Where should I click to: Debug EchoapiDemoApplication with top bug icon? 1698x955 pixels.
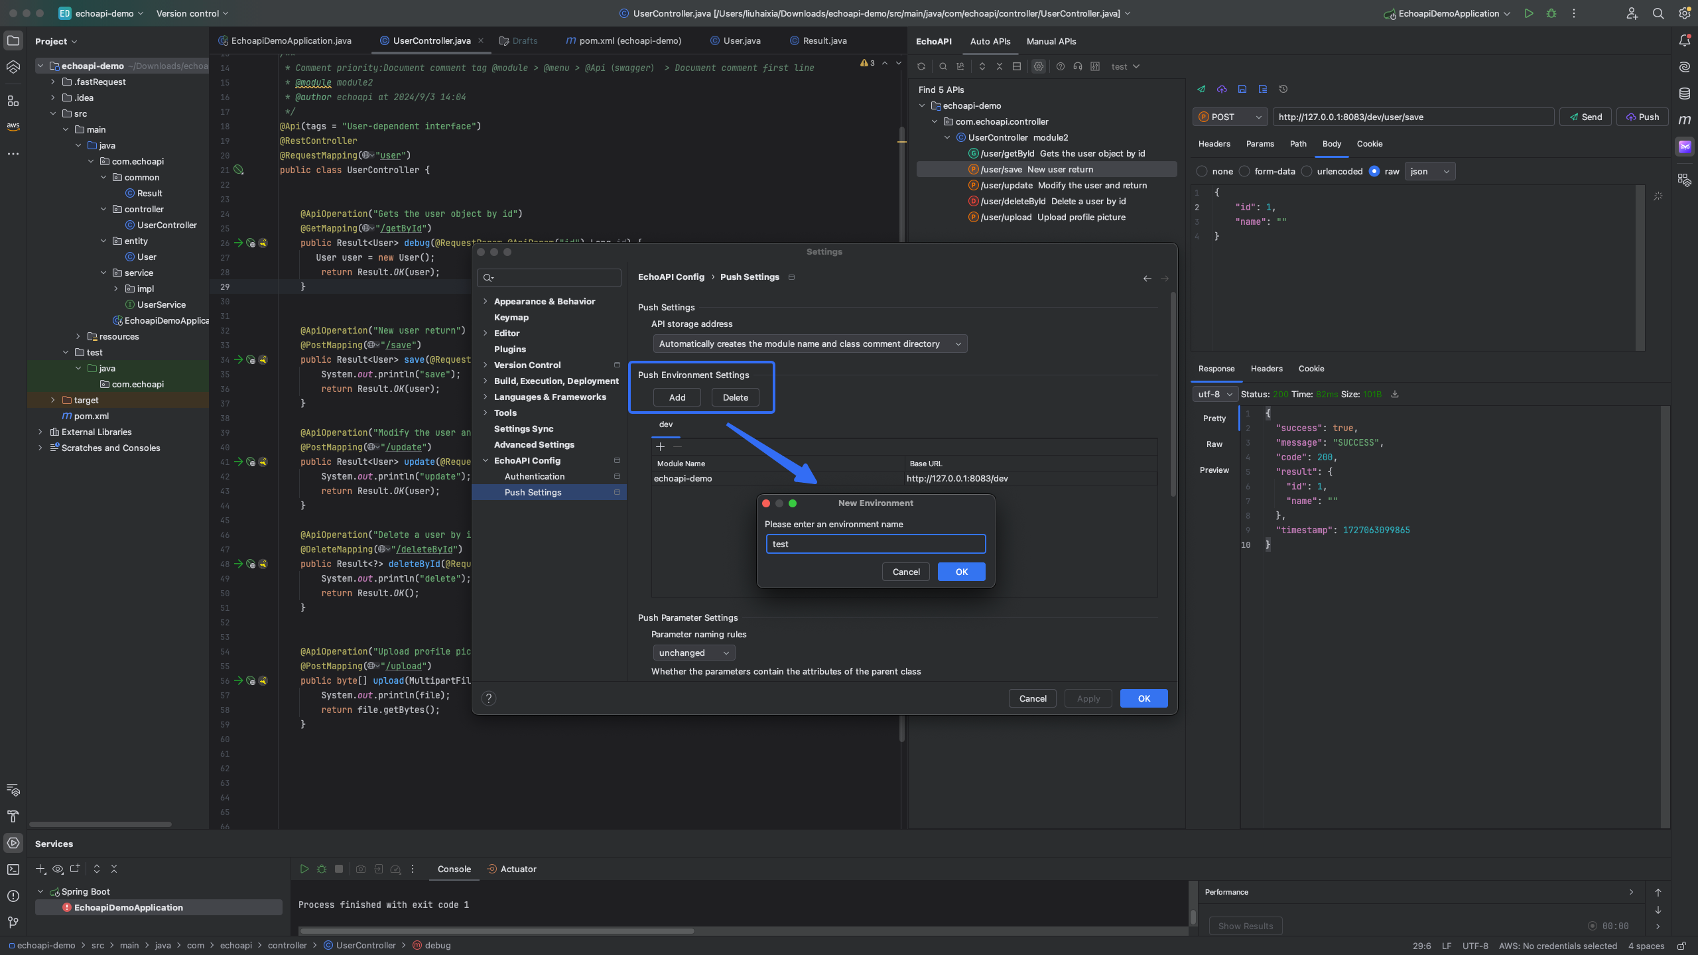tap(1551, 13)
